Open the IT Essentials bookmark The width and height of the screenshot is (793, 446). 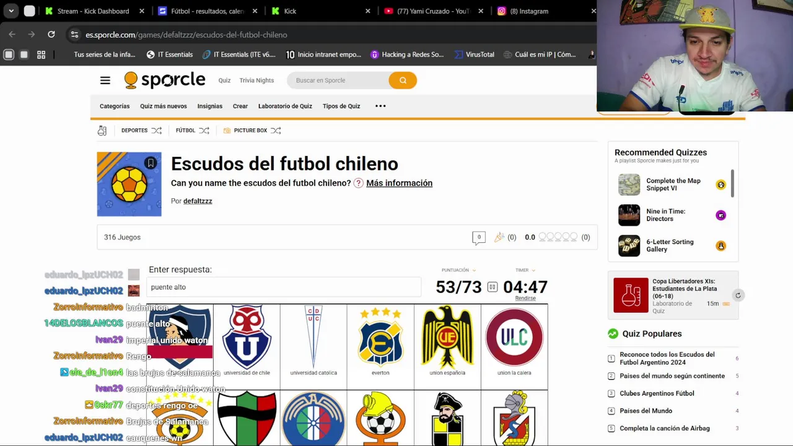click(170, 55)
